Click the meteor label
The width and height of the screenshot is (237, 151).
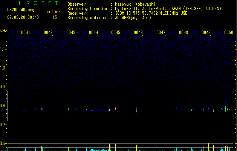(54, 12)
